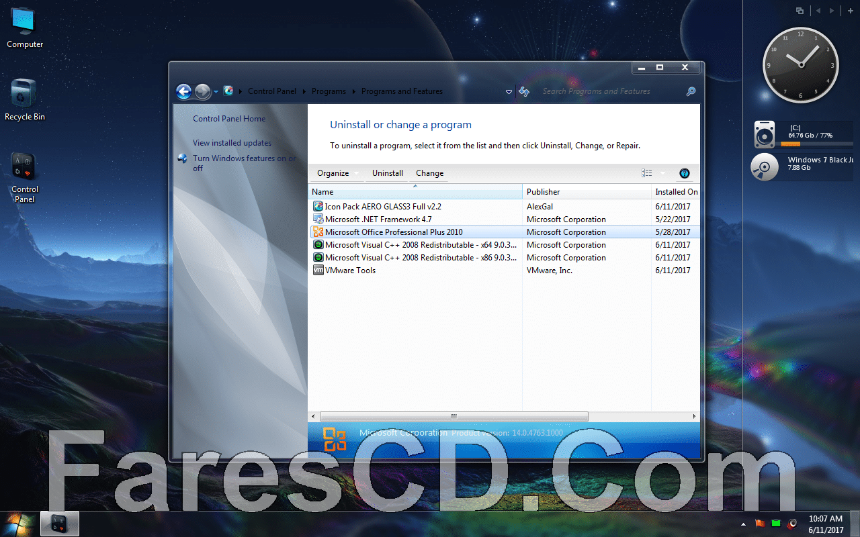Open Control Panel Home link
This screenshot has height=537, width=860.
pos(229,119)
